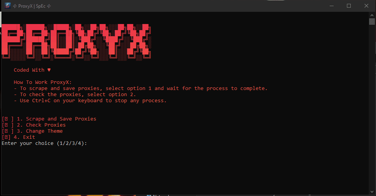376x196 pixels.
Task: Maximize the ProxyX console window
Action: [x=349, y=6]
